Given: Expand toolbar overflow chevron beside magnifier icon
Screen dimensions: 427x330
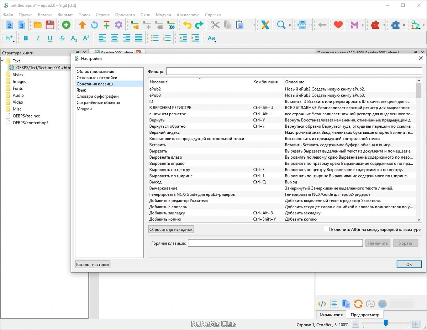Looking at the screenshot, I should [290, 25].
